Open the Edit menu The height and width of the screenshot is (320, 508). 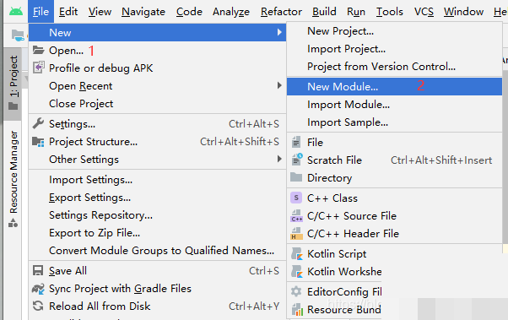tap(68, 12)
